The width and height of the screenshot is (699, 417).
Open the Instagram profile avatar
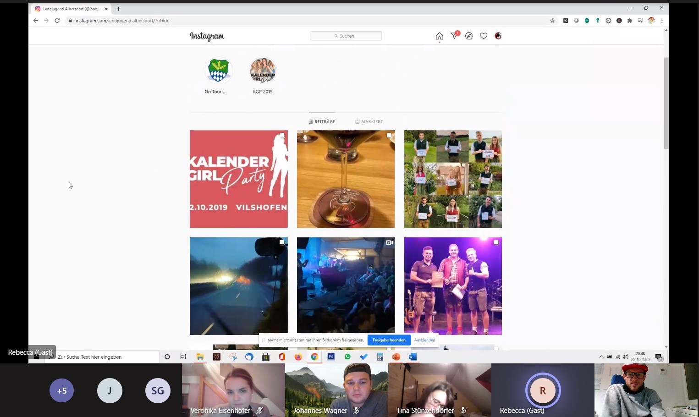(498, 36)
